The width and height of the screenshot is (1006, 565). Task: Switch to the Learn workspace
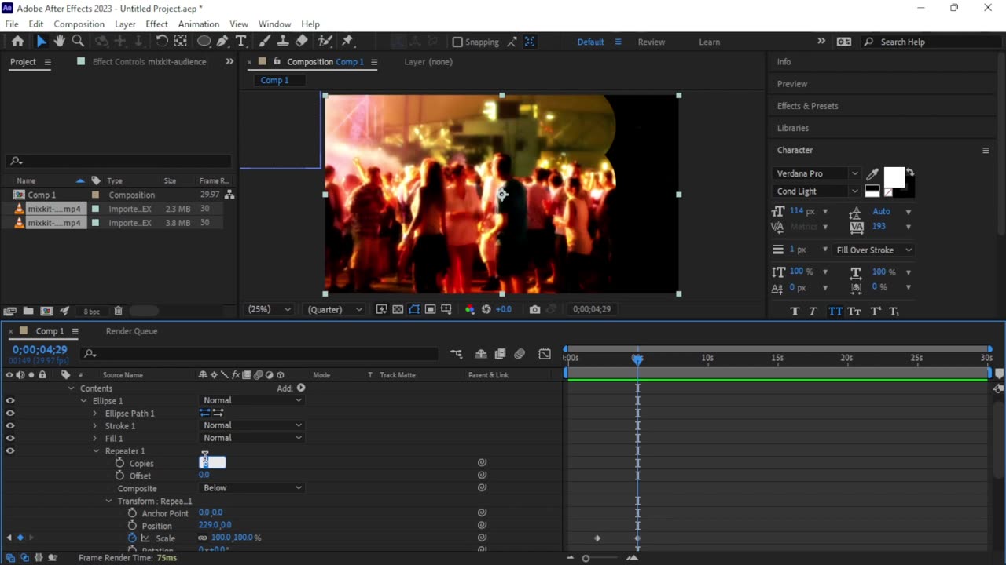click(710, 42)
